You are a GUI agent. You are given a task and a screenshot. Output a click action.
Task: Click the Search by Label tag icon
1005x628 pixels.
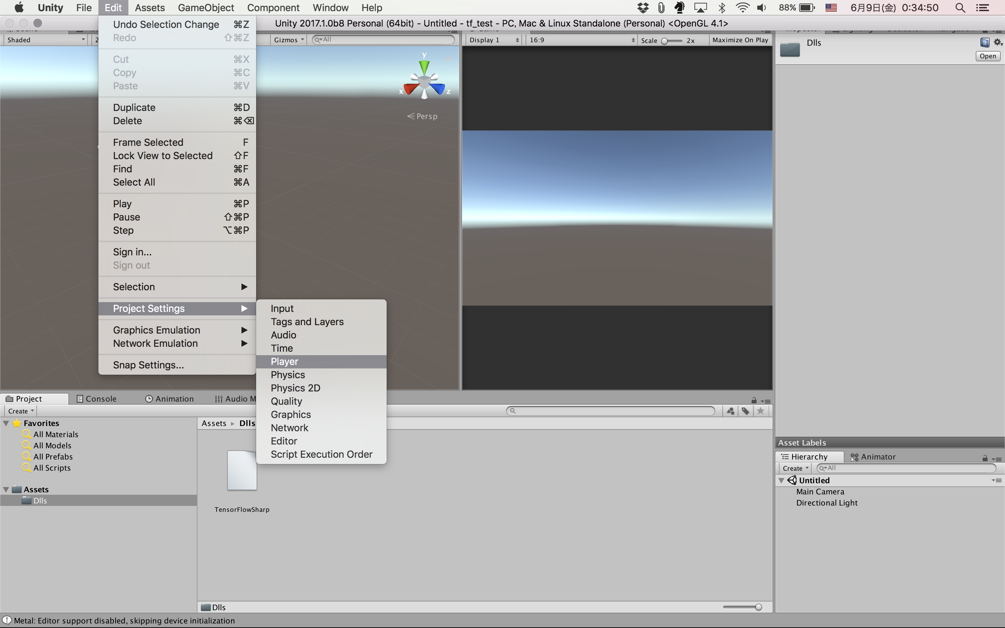[745, 411]
